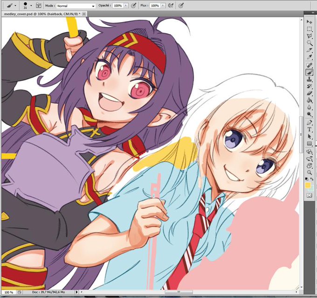Select the 3D Orbit camera tool
Viewport: 317px width, 298px height.
tap(310, 159)
